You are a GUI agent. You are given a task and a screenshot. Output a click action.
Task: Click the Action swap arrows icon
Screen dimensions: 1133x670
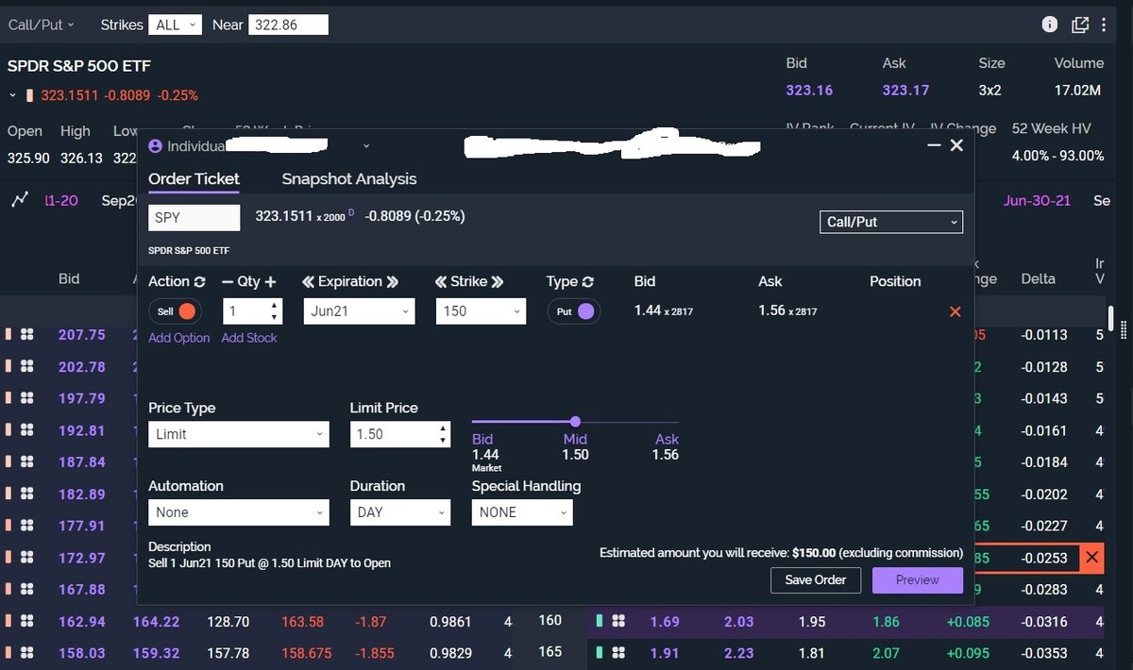point(199,281)
